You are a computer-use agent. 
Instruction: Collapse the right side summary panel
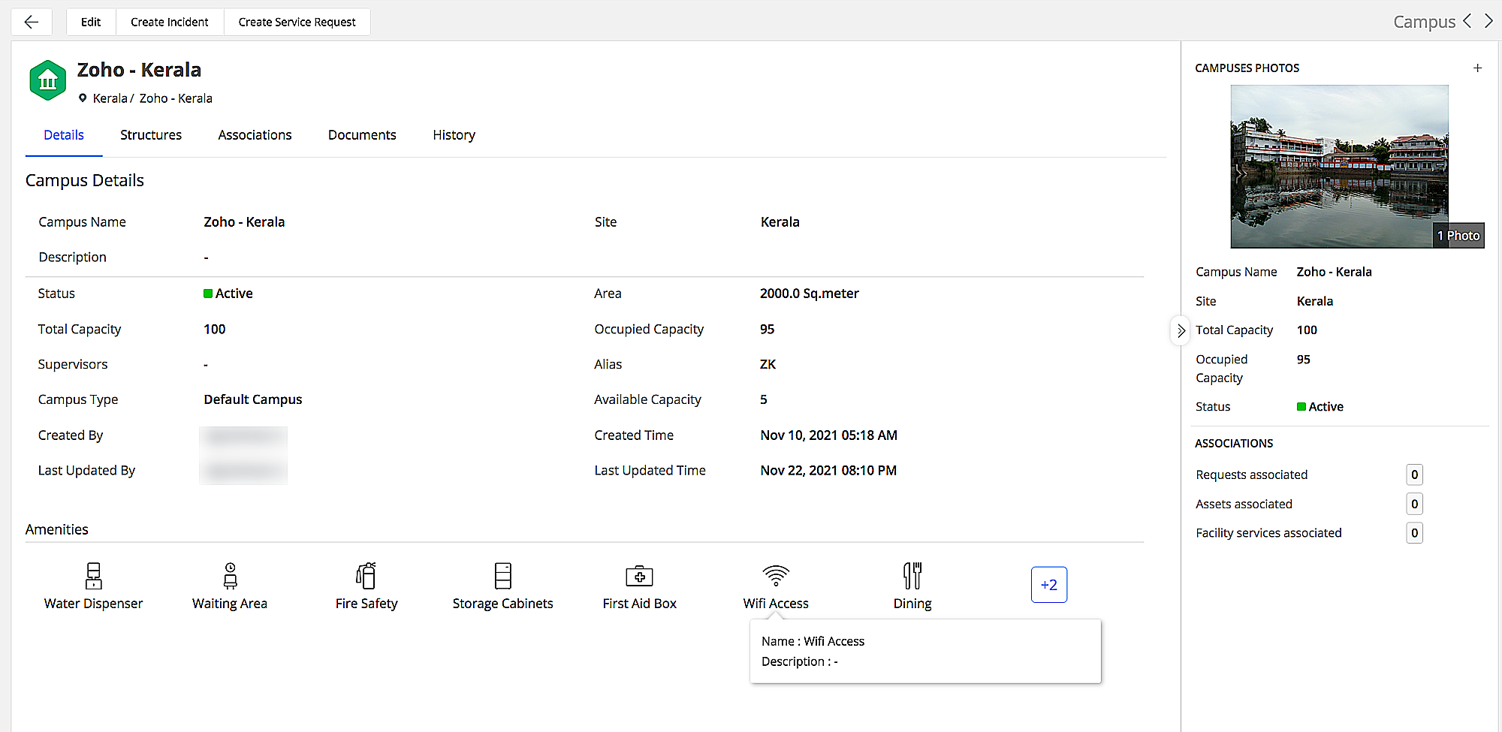[1181, 330]
